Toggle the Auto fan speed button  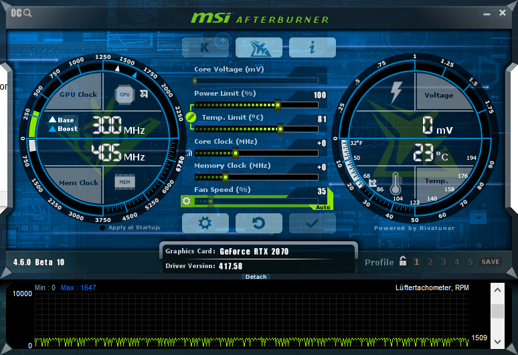pyautogui.click(x=323, y=207)
